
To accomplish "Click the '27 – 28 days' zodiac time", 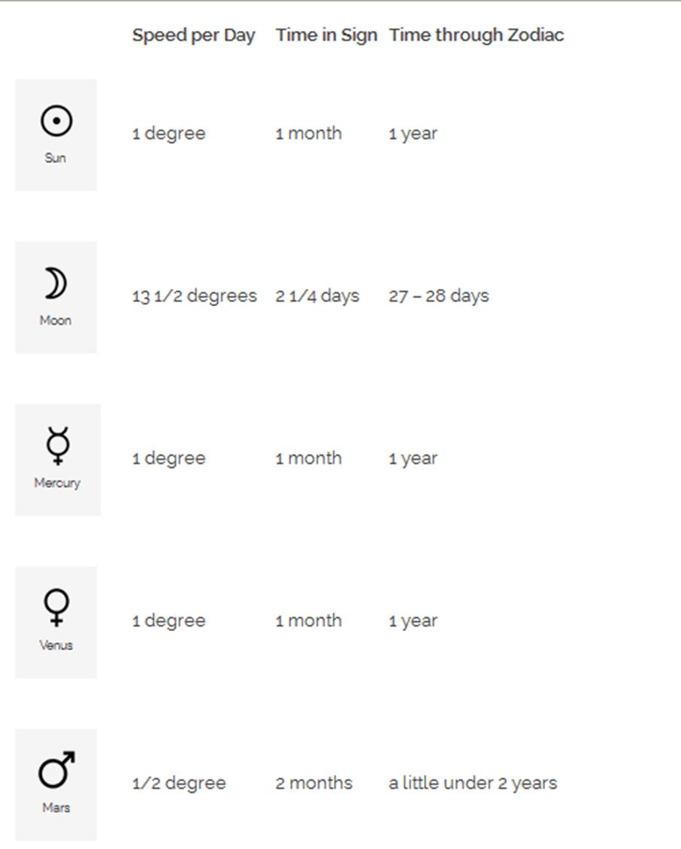I will (438, 296).
